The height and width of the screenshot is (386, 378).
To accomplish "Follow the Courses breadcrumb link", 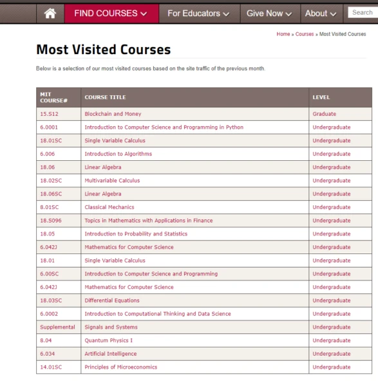I will click(x=305, y=34).
